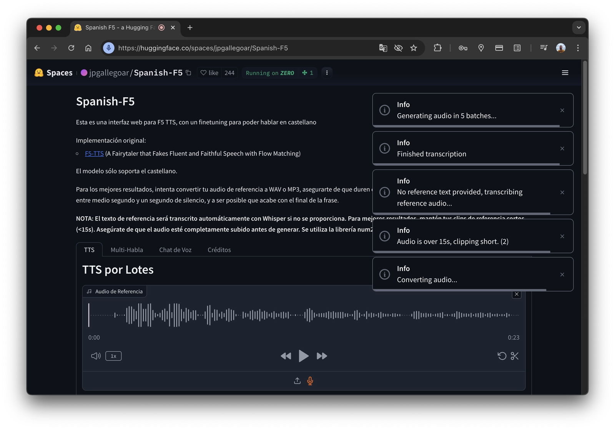This screenshot has width=615, height=430.
Task: Adjust the audio volume speaker icon
Action: 96,356
